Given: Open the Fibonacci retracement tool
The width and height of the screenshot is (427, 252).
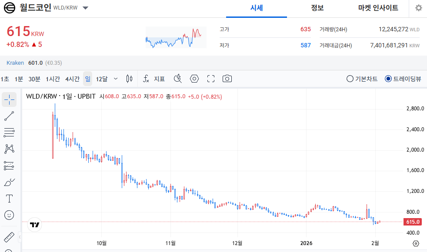Looking at the screenshot, I should click(9, 133).
